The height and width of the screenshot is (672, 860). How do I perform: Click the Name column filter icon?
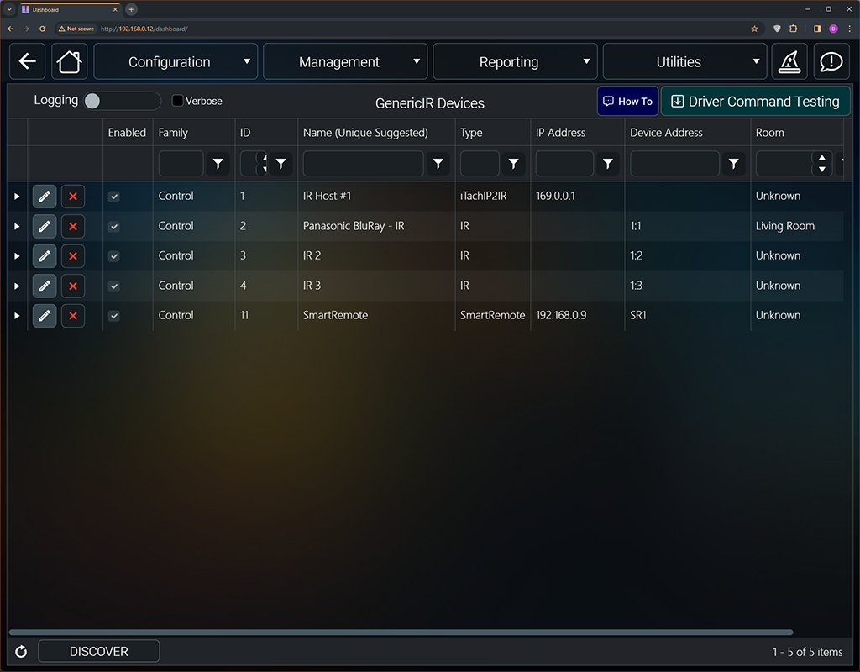pyautogui.click(x=438, y=164)
